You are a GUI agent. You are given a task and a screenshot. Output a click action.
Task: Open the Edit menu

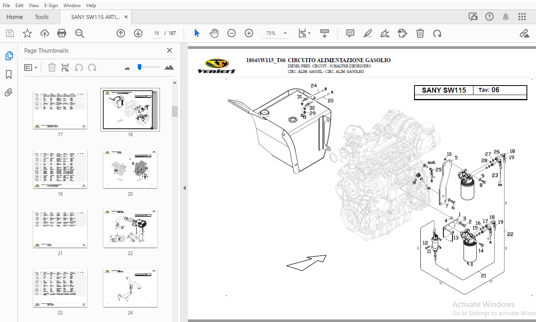coord(19,6)
